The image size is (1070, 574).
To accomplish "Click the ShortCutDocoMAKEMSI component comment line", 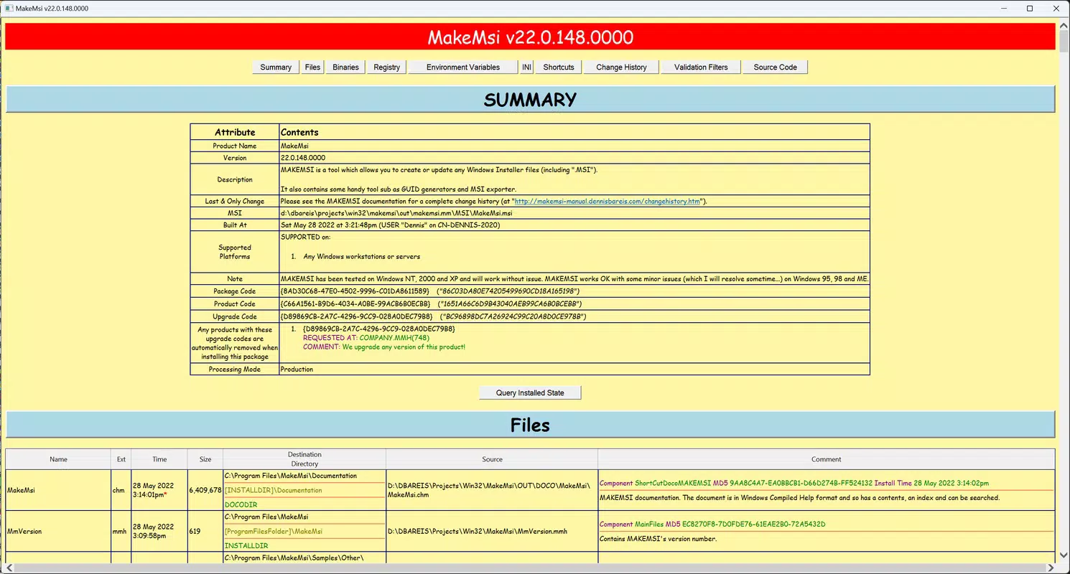I will pos(794,484).
